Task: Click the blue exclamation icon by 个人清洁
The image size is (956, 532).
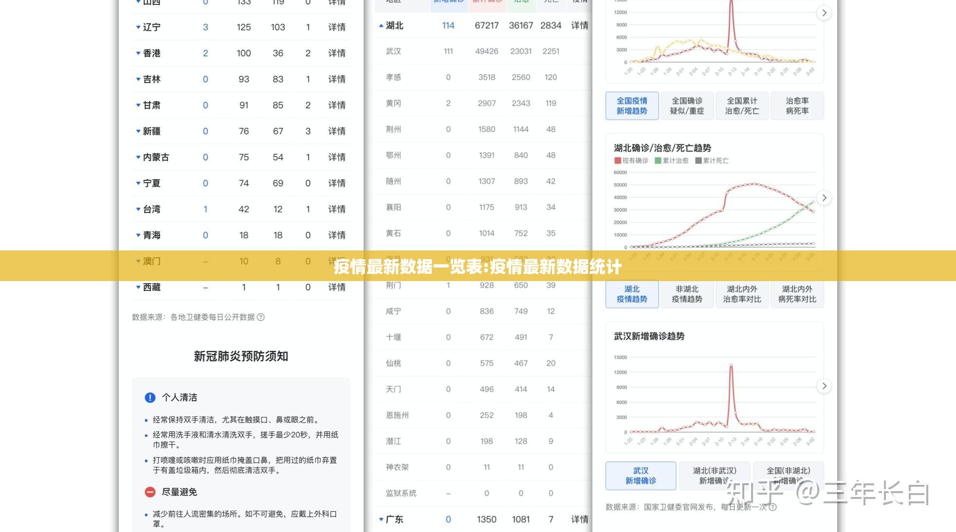Action: coord(149,397)
